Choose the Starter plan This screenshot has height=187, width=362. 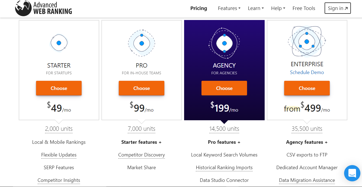(59, 88)
